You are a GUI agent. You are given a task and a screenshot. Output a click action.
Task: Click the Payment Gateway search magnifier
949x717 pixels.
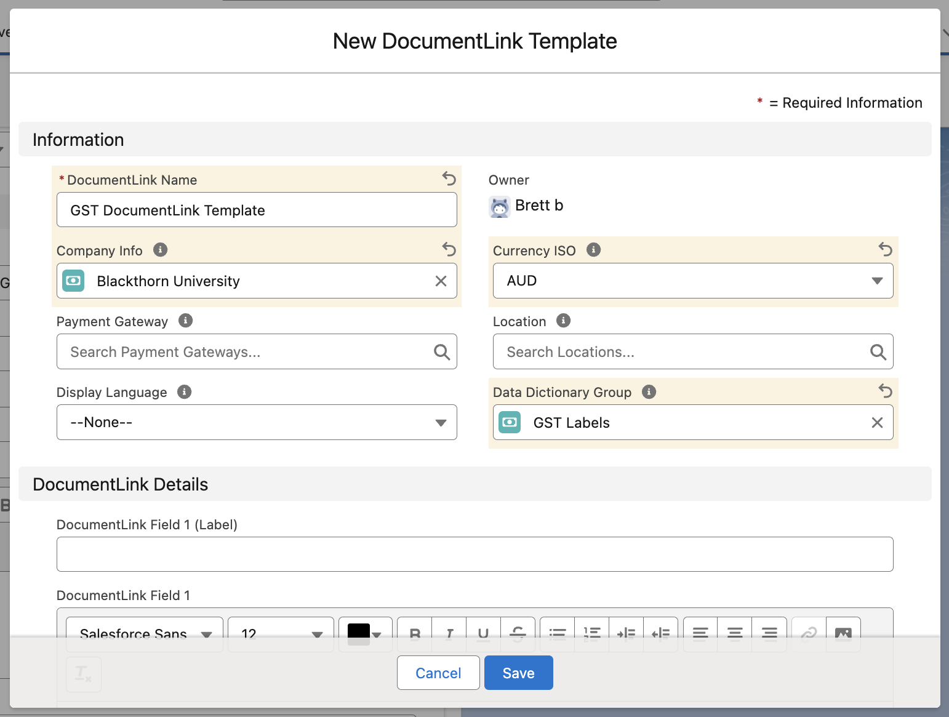point(442,352)
